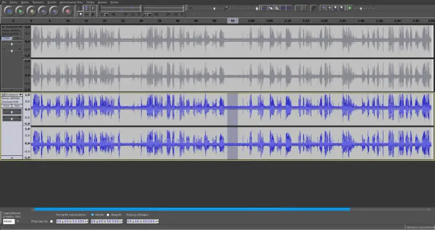The height and width of the screenshot is (230, 435).
Task: Open the Edytuj menu
Action: click(13, 2)
